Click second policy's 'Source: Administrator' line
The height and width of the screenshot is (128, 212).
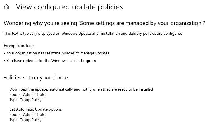point(28,115)
